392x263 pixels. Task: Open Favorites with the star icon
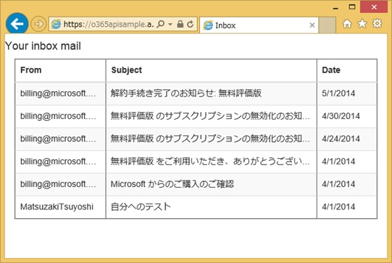point(362,24)
